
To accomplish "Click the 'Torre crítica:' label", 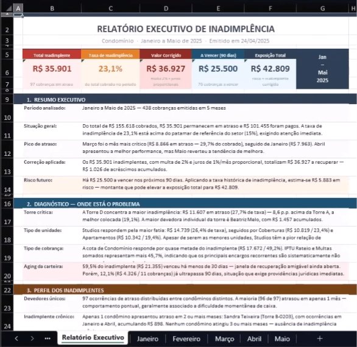I will pos(38,212).
